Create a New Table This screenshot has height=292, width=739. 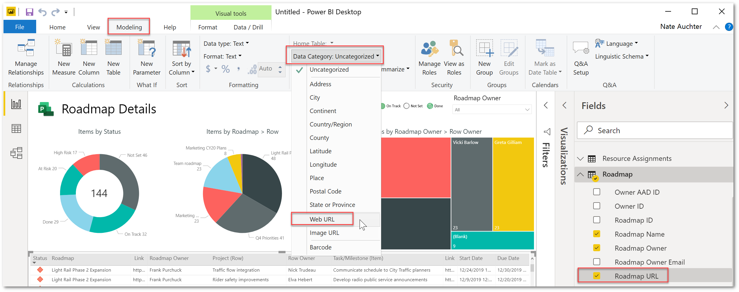coord(113,57)
